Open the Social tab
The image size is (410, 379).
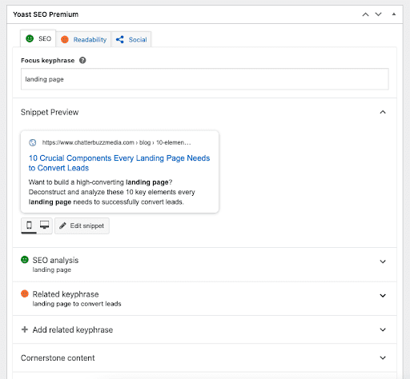coord(131,39)
